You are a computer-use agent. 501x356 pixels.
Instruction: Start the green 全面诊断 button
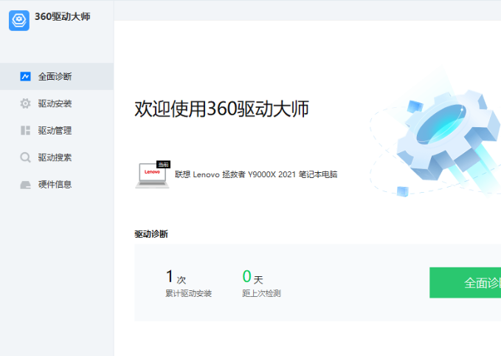pos(465,283)
